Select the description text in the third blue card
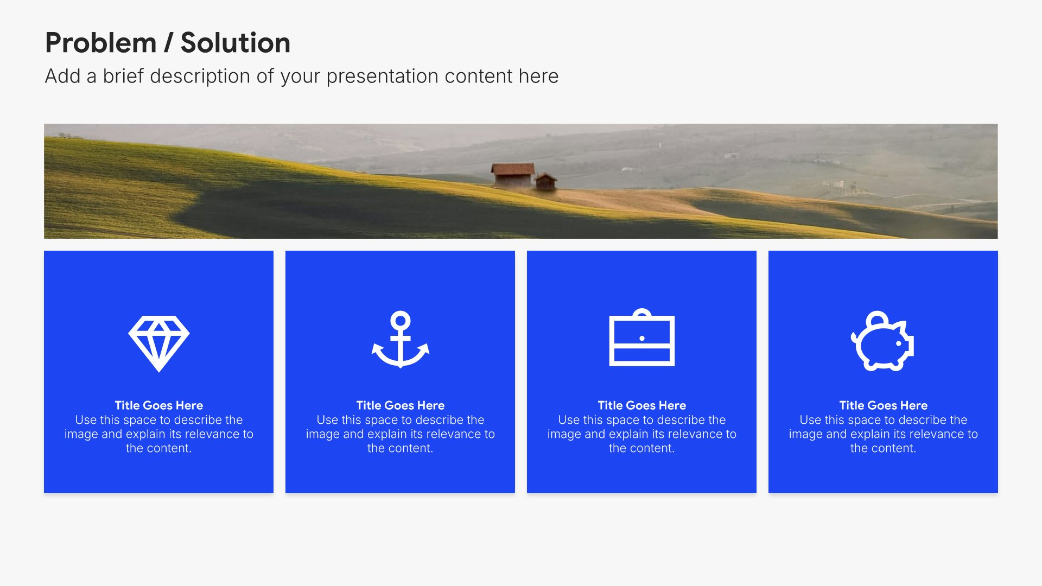This screenshot has width=1042, height=586. coord(641,434)
